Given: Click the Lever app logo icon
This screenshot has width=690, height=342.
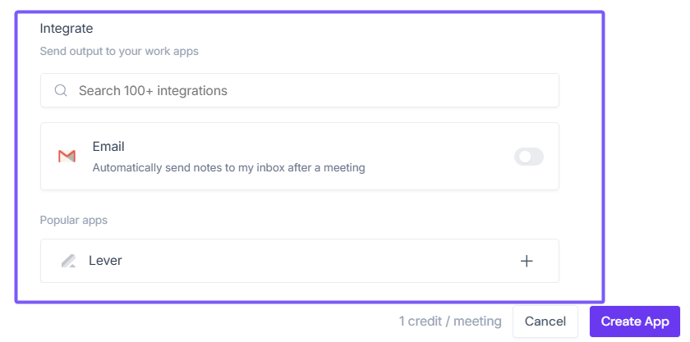Looking at the screenshot, I should coord(68,261).
